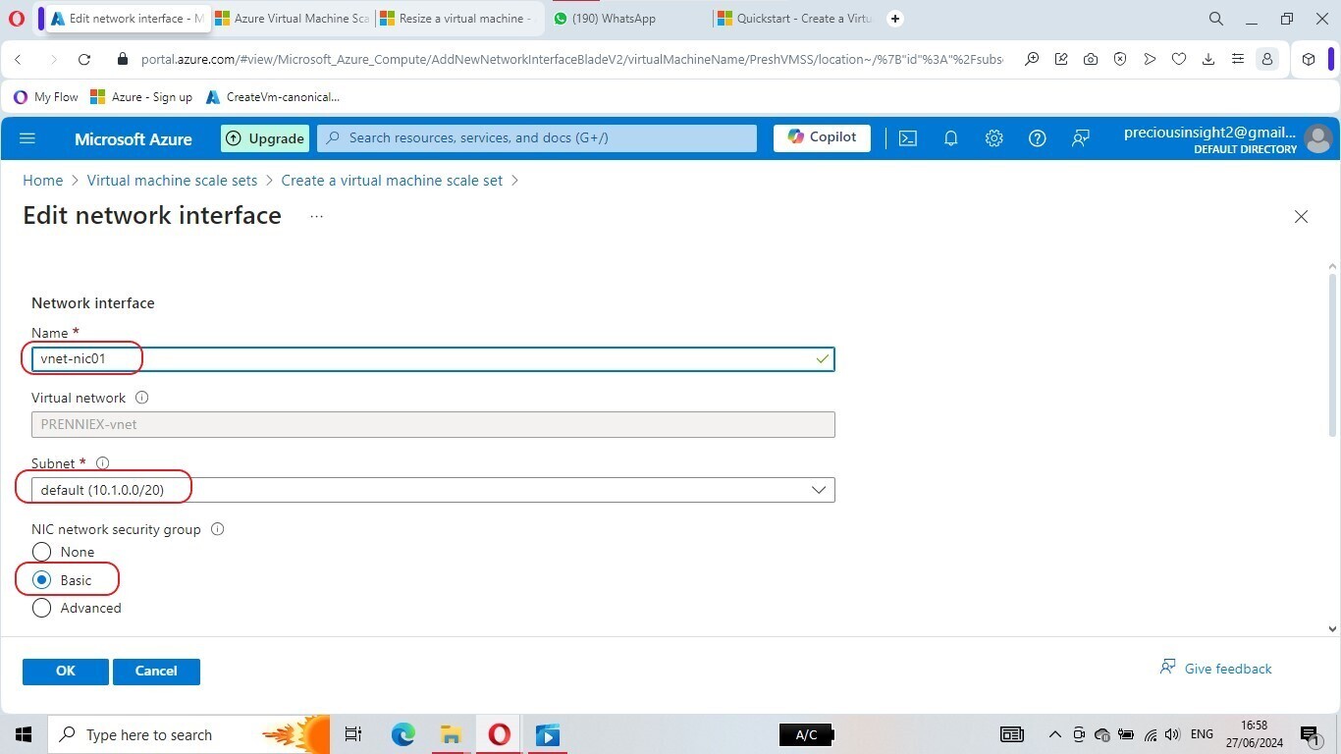Open the Azure notifications bell

point(950,138)
